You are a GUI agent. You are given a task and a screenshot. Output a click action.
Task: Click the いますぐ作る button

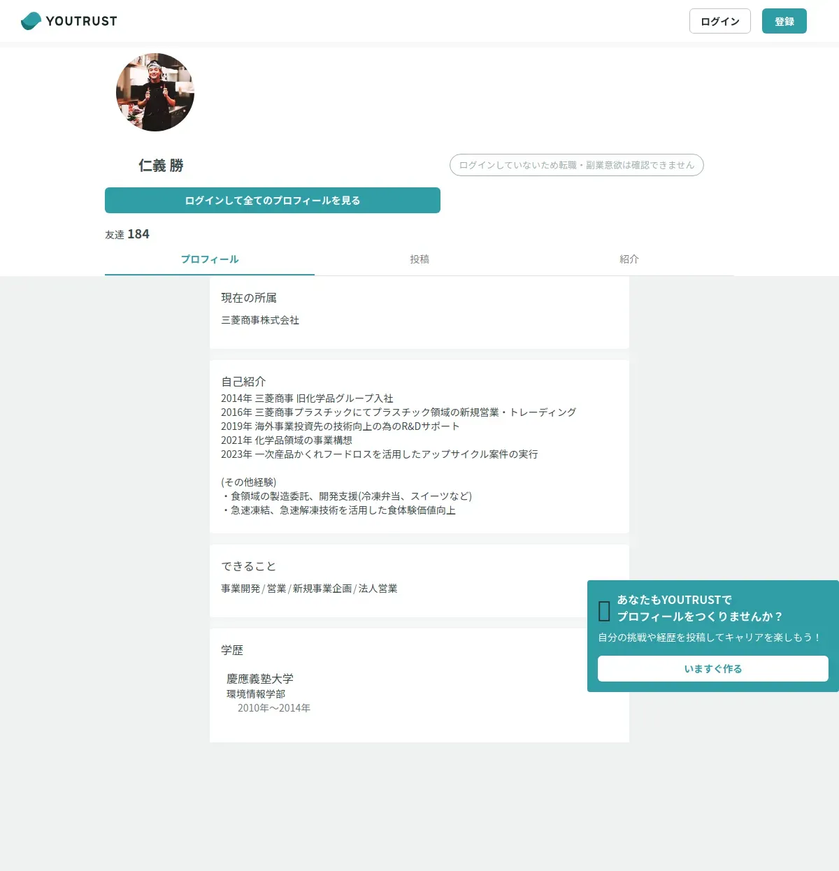(713, 668)
